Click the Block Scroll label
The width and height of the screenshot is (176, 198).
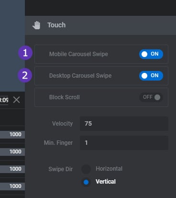tap(65, 97)
